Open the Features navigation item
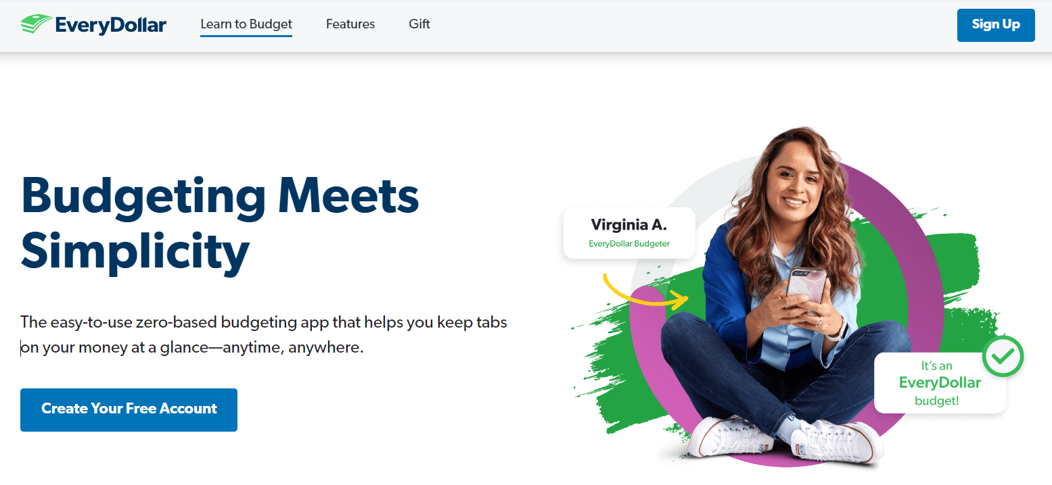 (x=350, y=24)
